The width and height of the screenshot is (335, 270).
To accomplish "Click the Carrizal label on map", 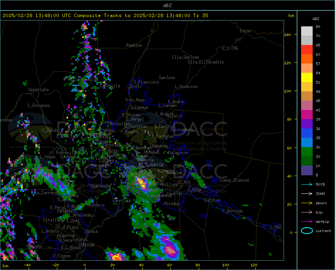I will [x=121, y=201].
